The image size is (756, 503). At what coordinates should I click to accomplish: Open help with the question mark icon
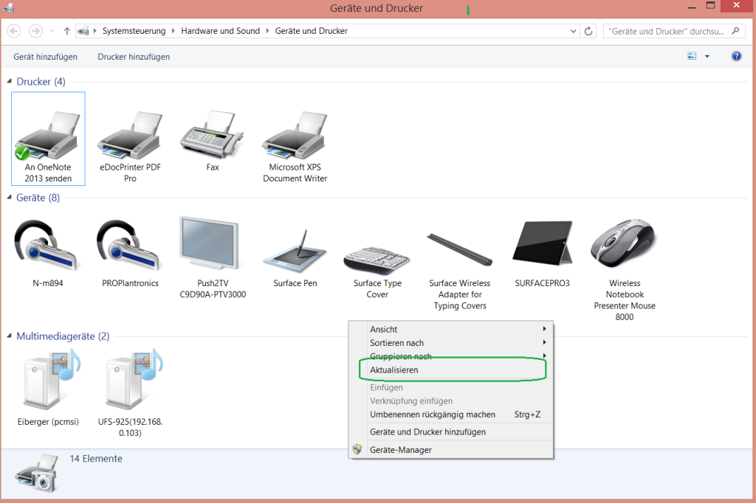click(x=736, y=56)
